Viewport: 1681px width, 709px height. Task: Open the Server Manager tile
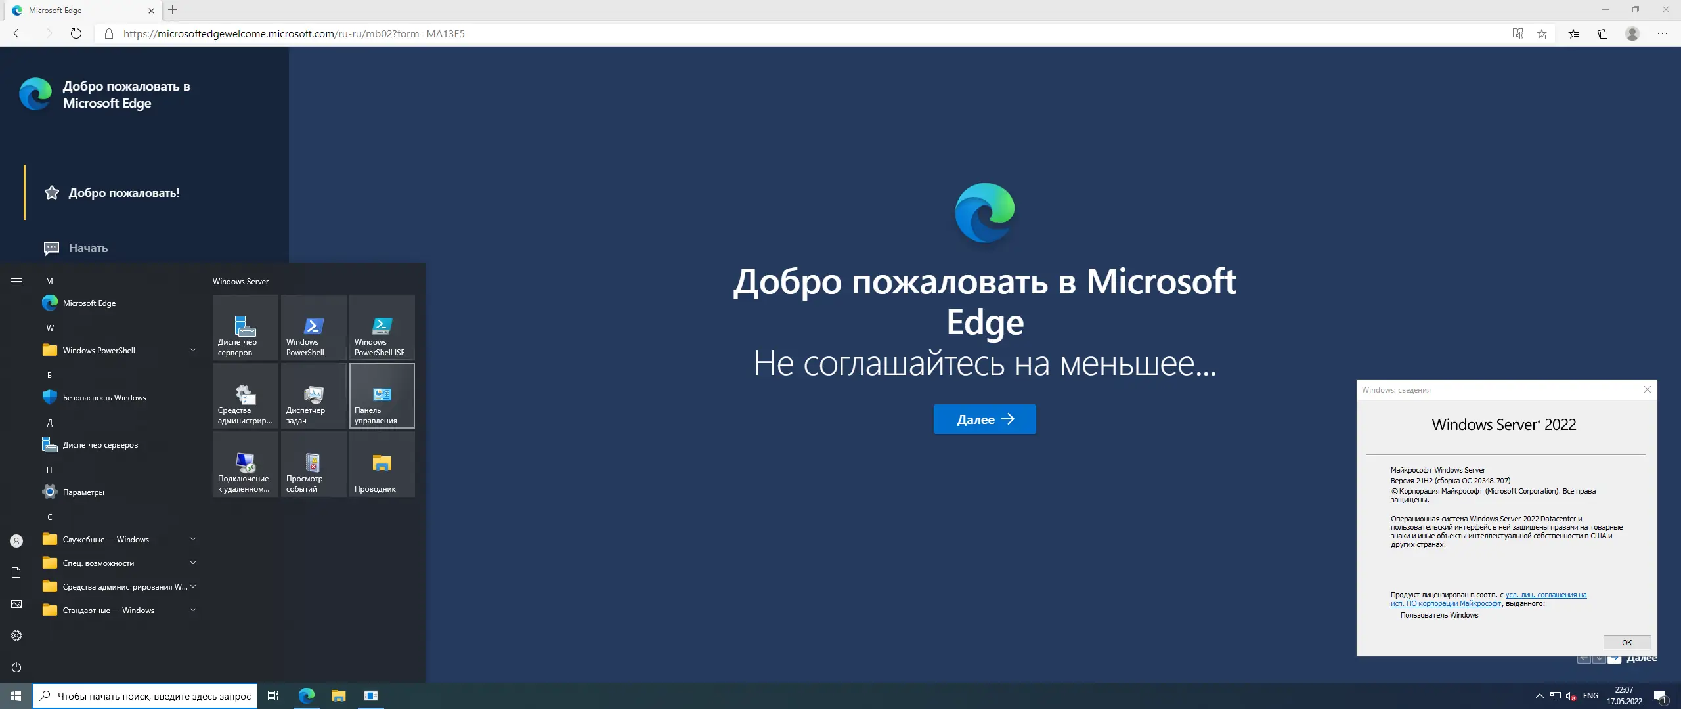click(245, 328)
